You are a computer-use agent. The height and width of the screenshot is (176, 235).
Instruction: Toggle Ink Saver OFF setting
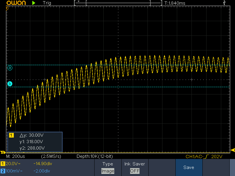click(135, 171)
